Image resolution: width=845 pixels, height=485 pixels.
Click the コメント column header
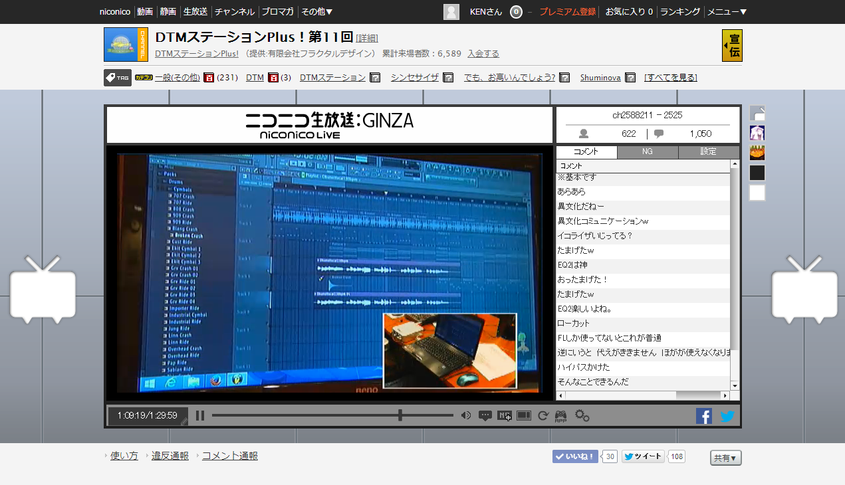(643, 165)
